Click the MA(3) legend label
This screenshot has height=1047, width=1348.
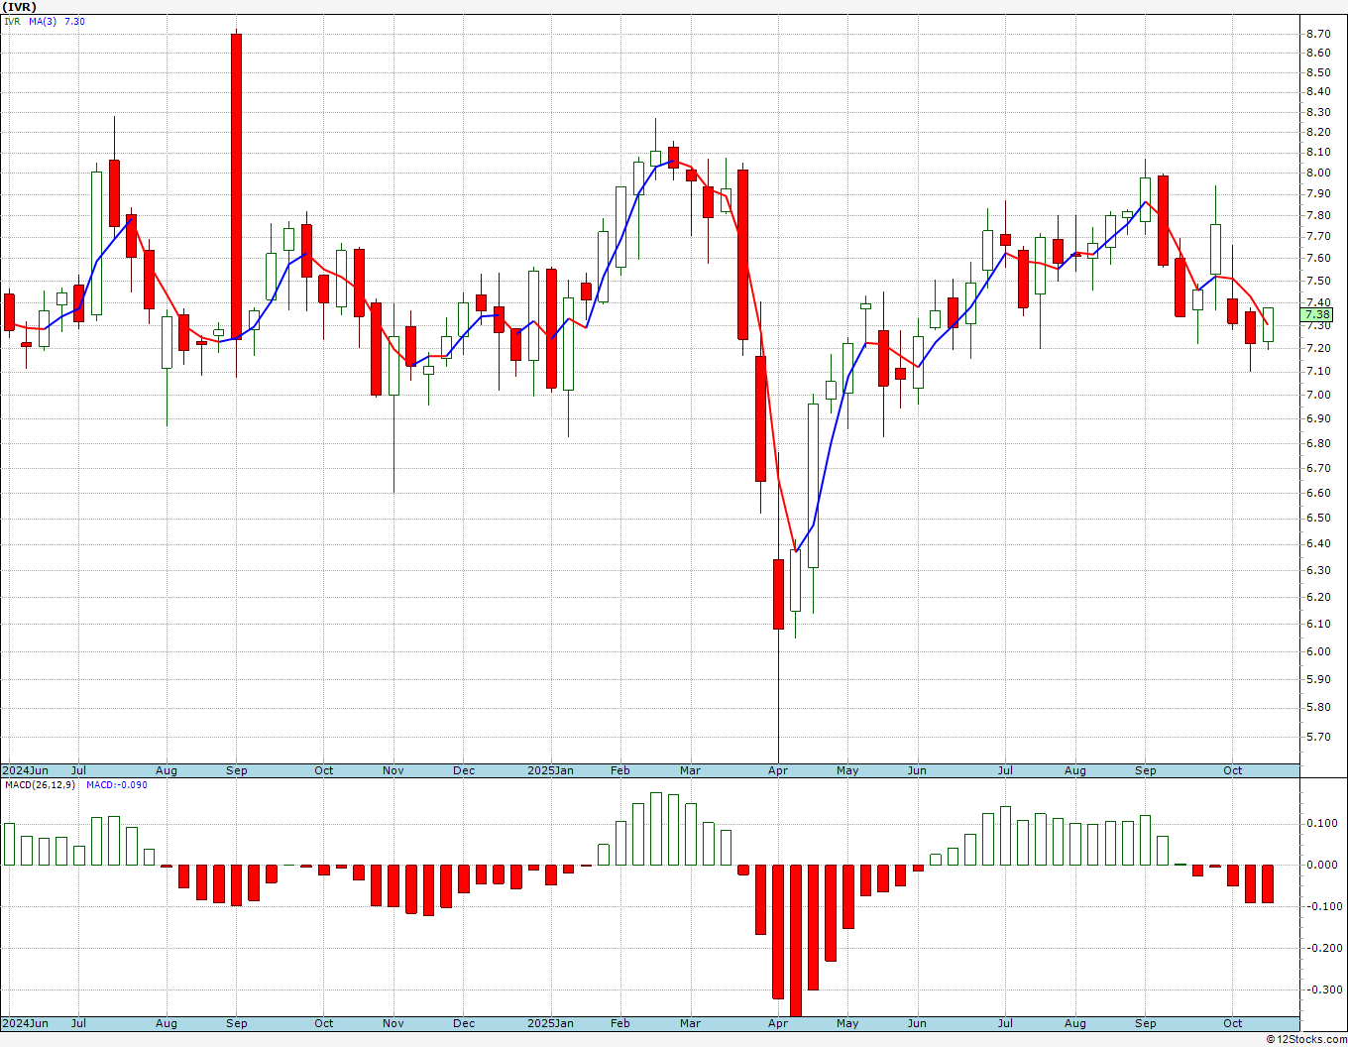[x=43, y=21]
